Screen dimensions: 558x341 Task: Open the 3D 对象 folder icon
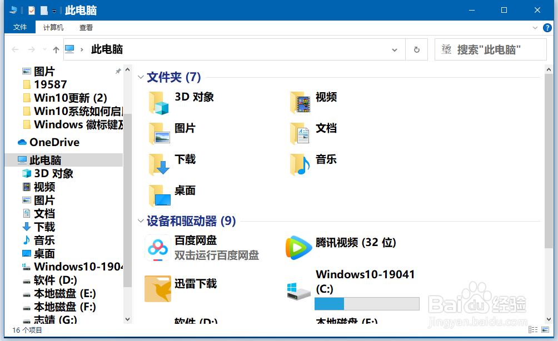coord(158,103)
